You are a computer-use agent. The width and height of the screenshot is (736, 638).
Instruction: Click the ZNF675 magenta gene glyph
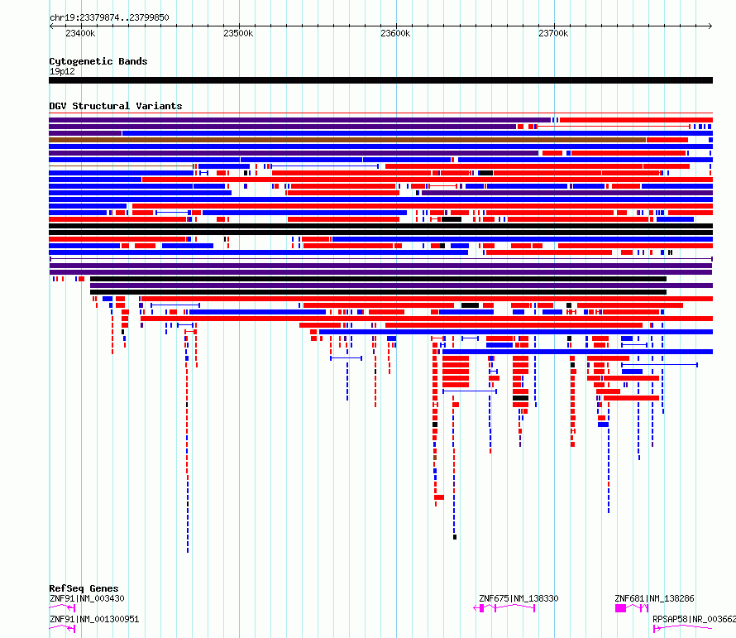tap(504, 608)
